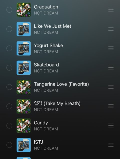Tap the reorder handle for ISTJ
This screenshot has height=159, width=120.
tap(111, 145)
